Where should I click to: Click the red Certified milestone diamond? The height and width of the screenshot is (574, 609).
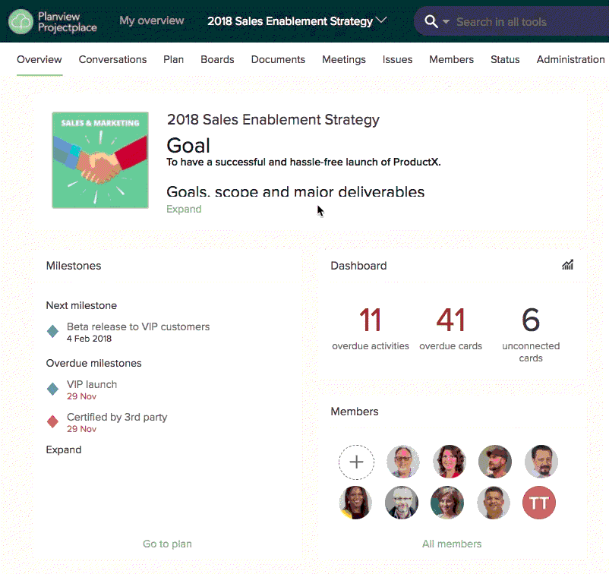point(52,421)
